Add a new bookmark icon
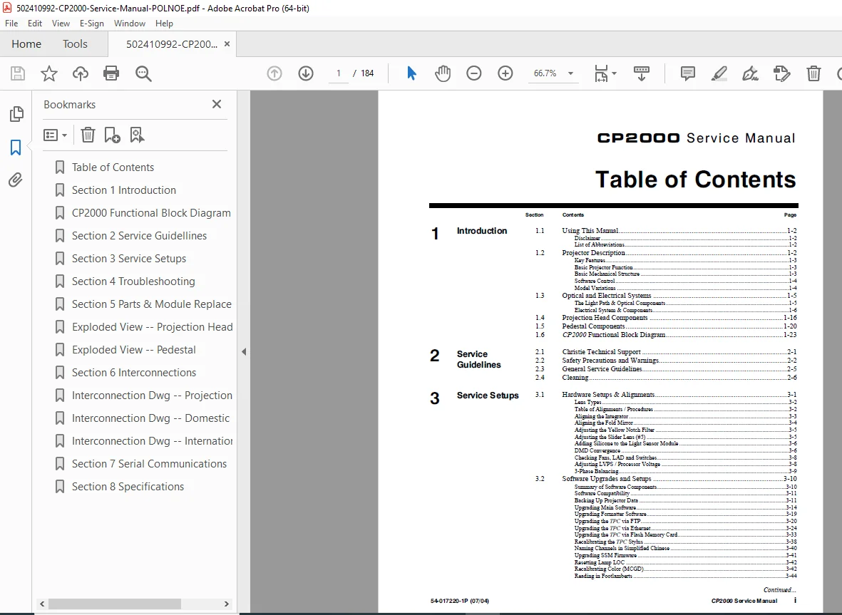This screenshot has height=615, width=842. click(112, 135)
